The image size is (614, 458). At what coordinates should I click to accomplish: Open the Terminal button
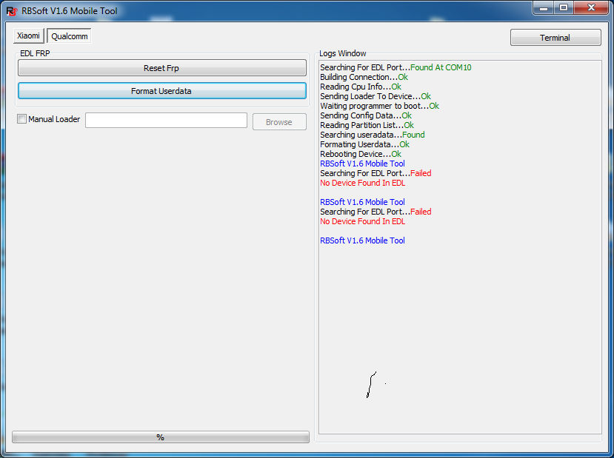(x=555, y=38)
